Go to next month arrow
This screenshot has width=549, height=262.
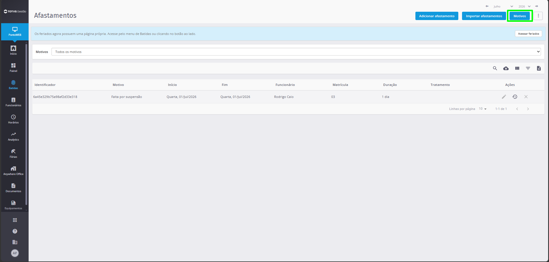(x=537, y=6)
